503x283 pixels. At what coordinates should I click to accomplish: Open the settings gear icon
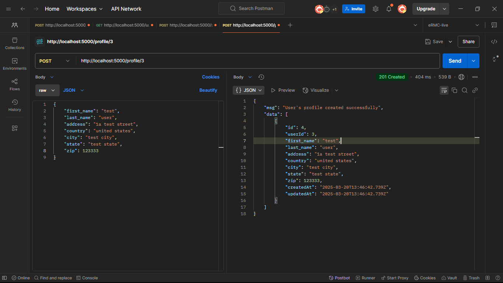(x=375, y=9)
